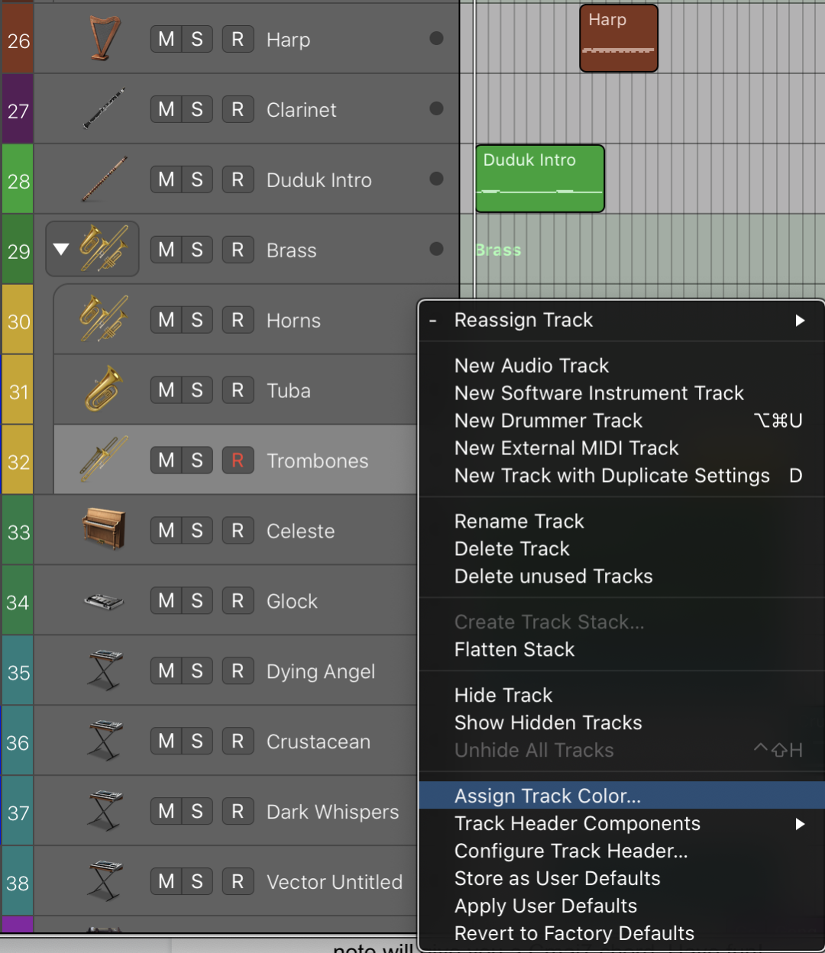Open the Track Header Components submenu

click(x=577, y=823)
